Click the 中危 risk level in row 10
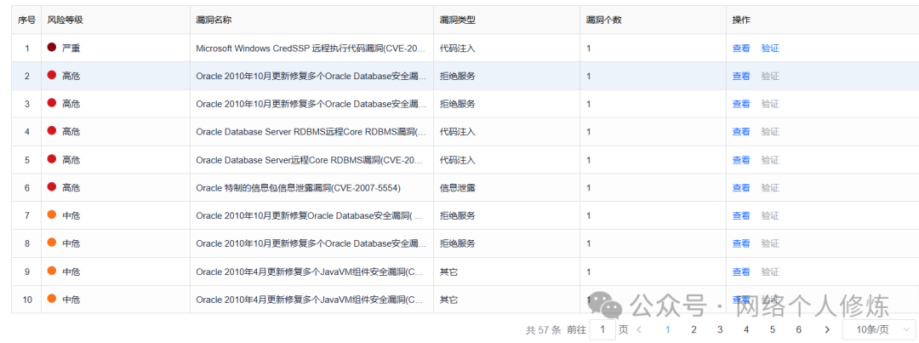 click(71, 300)
